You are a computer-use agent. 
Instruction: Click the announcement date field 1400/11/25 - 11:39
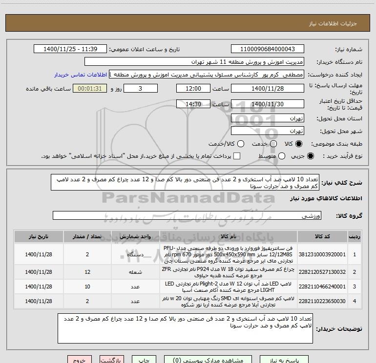point(70,49)
